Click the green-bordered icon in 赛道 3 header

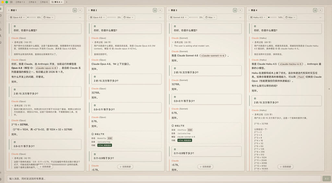235,10
